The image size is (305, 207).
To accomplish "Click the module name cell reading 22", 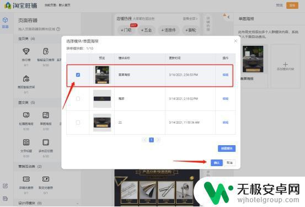I will 120,123.
